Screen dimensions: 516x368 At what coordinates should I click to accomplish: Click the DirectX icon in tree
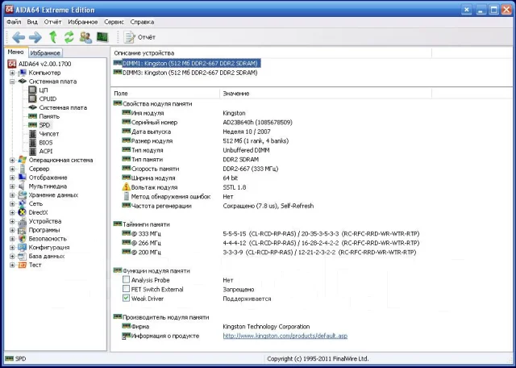point(22,212)
